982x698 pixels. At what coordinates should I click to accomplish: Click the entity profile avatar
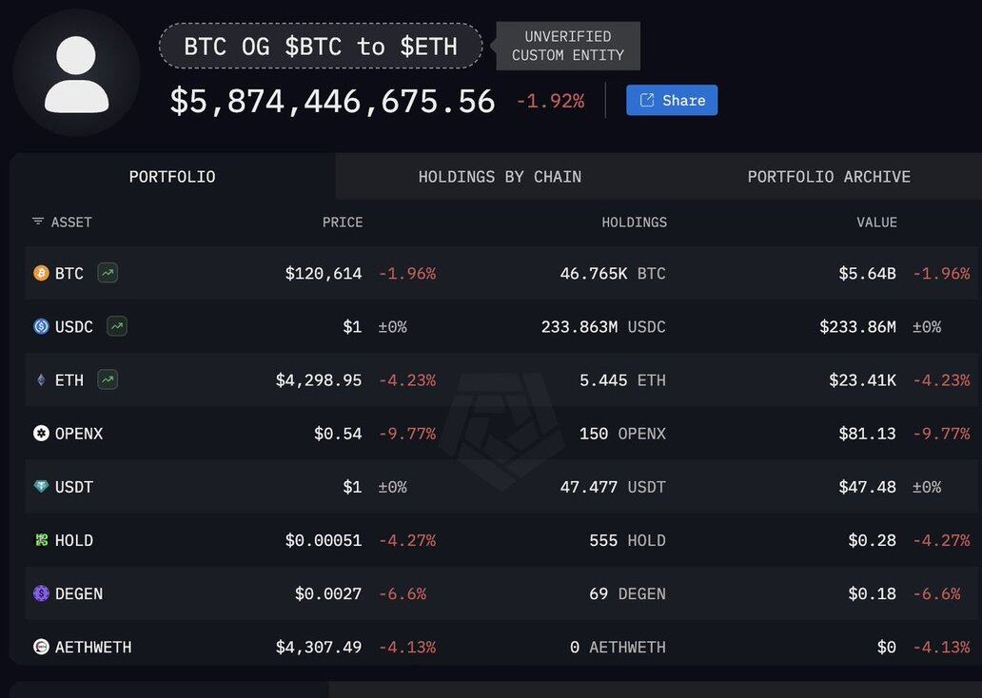pyautogui.click(x=77, y=73)
